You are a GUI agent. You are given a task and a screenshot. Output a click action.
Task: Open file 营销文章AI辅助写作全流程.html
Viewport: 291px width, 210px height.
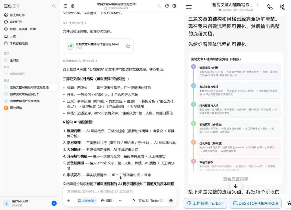(x=98, y=46)
